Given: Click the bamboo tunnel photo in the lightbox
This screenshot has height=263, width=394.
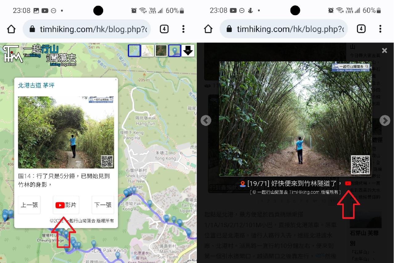Looking at the screenshot, I should click(295, 119).
